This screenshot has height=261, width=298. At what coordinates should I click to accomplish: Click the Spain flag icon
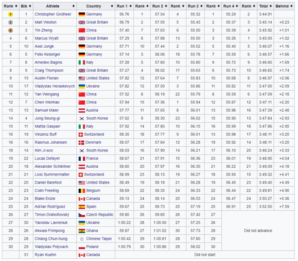82,207
